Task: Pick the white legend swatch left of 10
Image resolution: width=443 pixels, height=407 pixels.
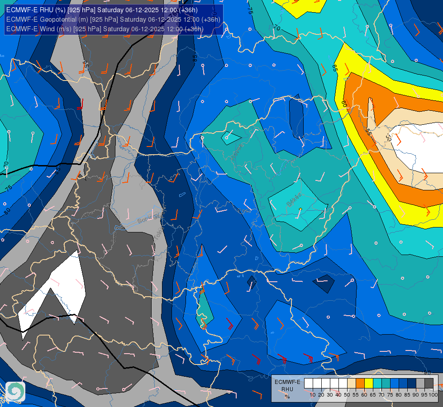Action: click(309, 383)
